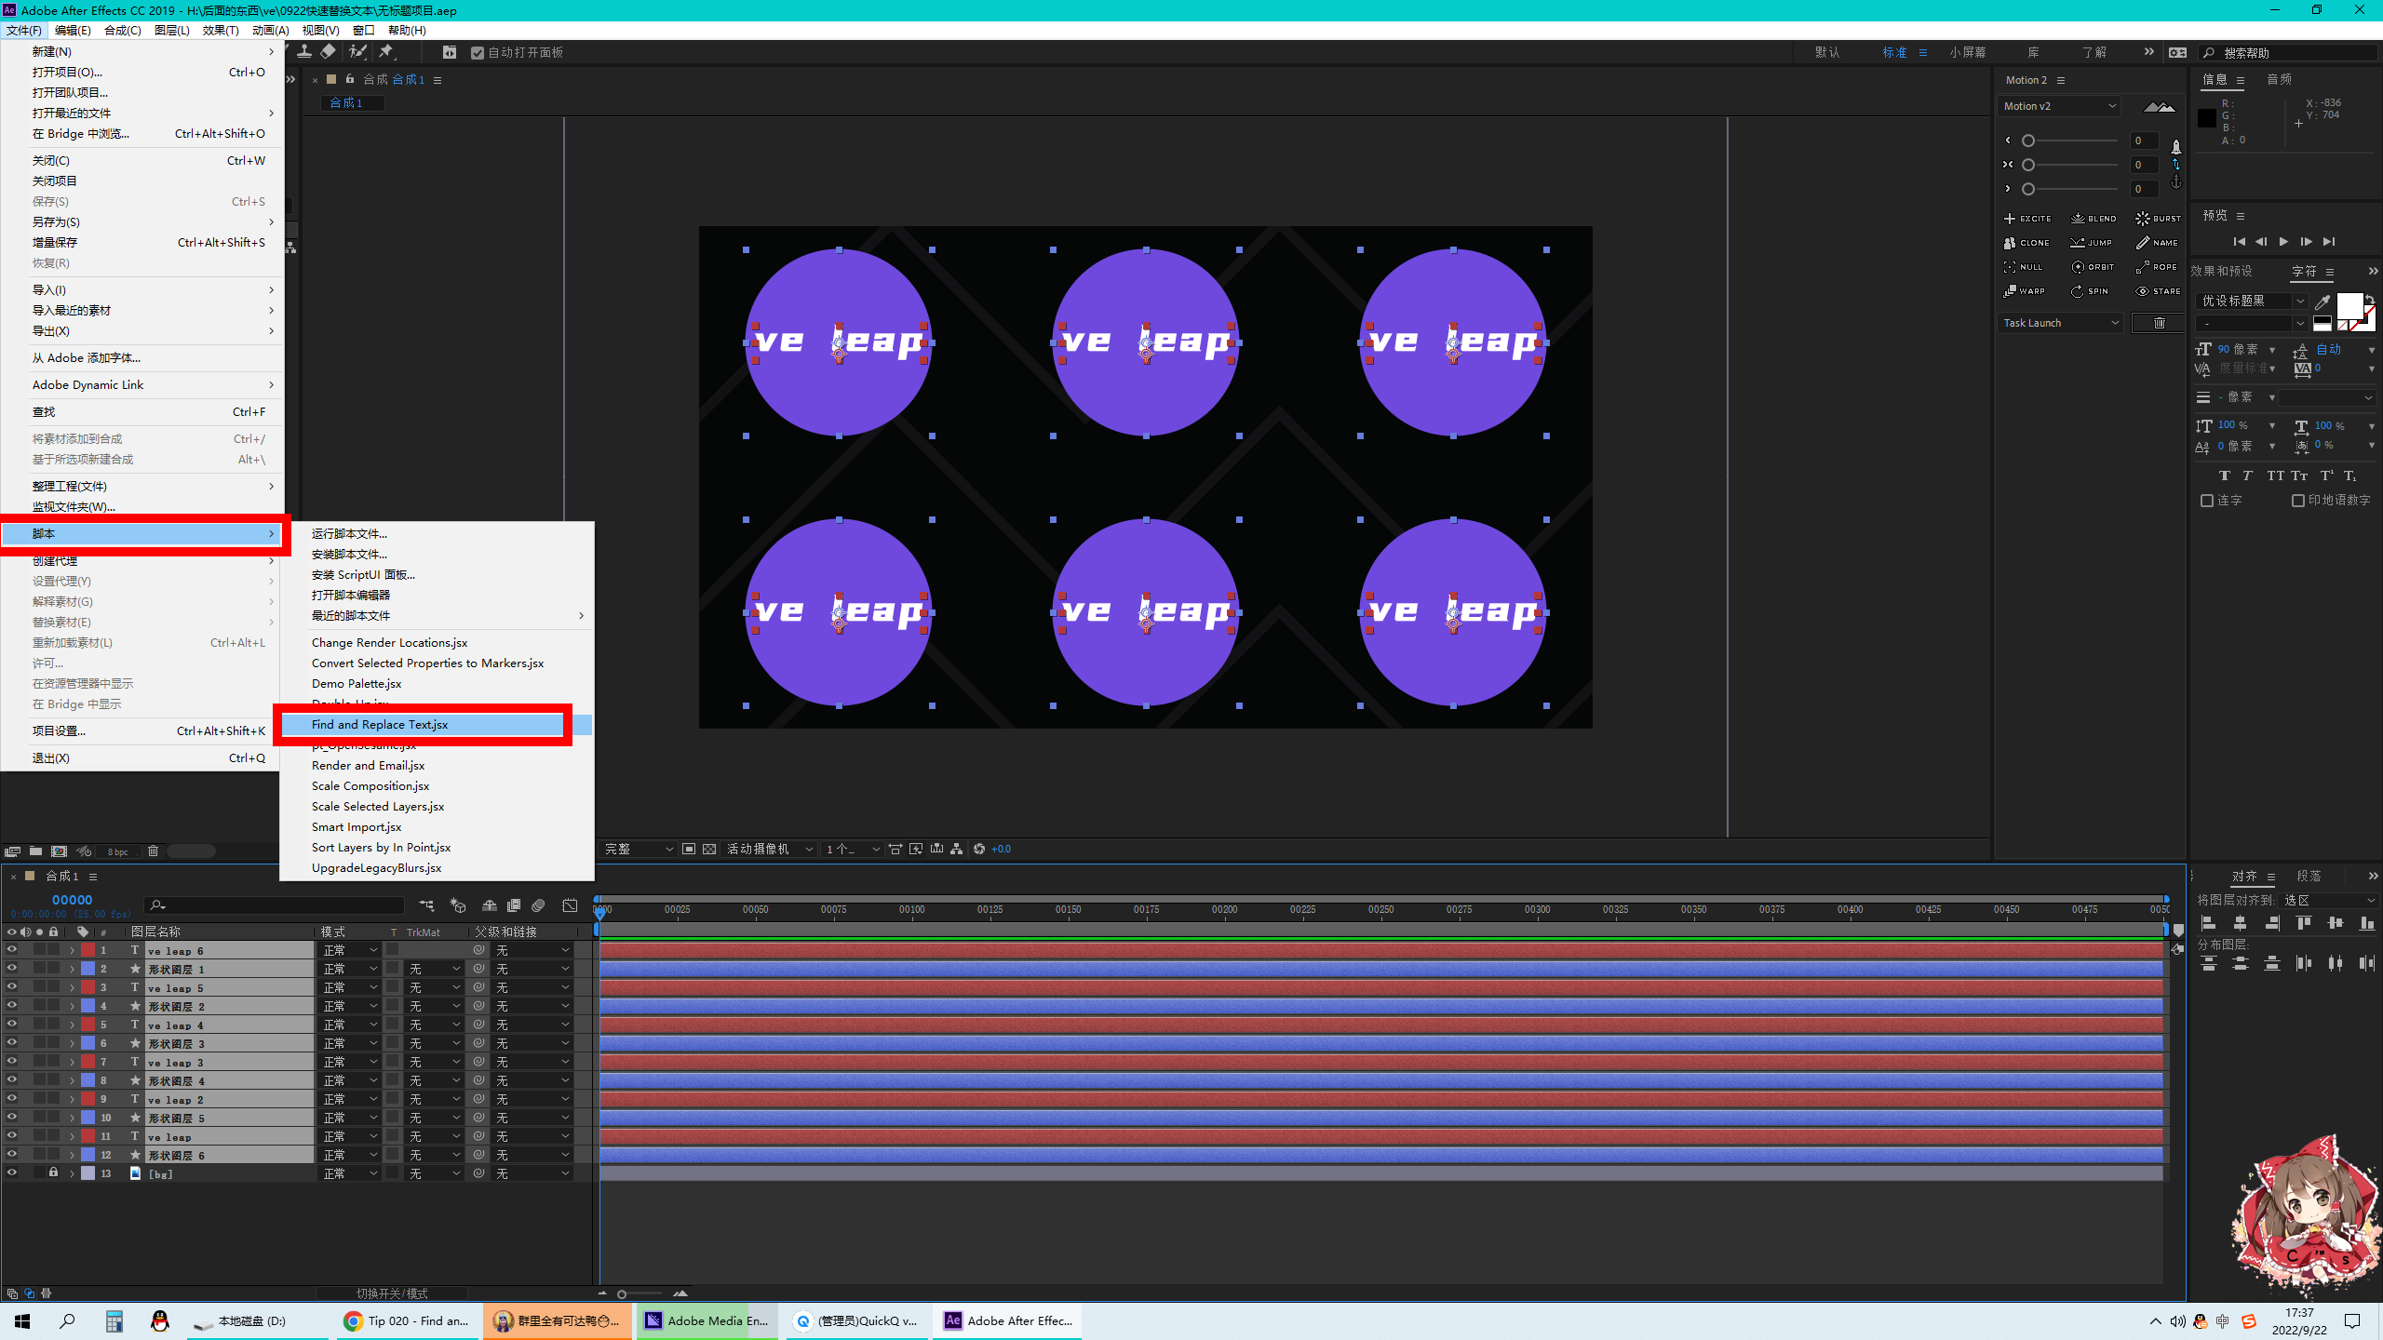The height and width of the screenshot is (1340, 2383).
Task: Open the Motion v2 dropdown
Action: (x=2059, y=106)
